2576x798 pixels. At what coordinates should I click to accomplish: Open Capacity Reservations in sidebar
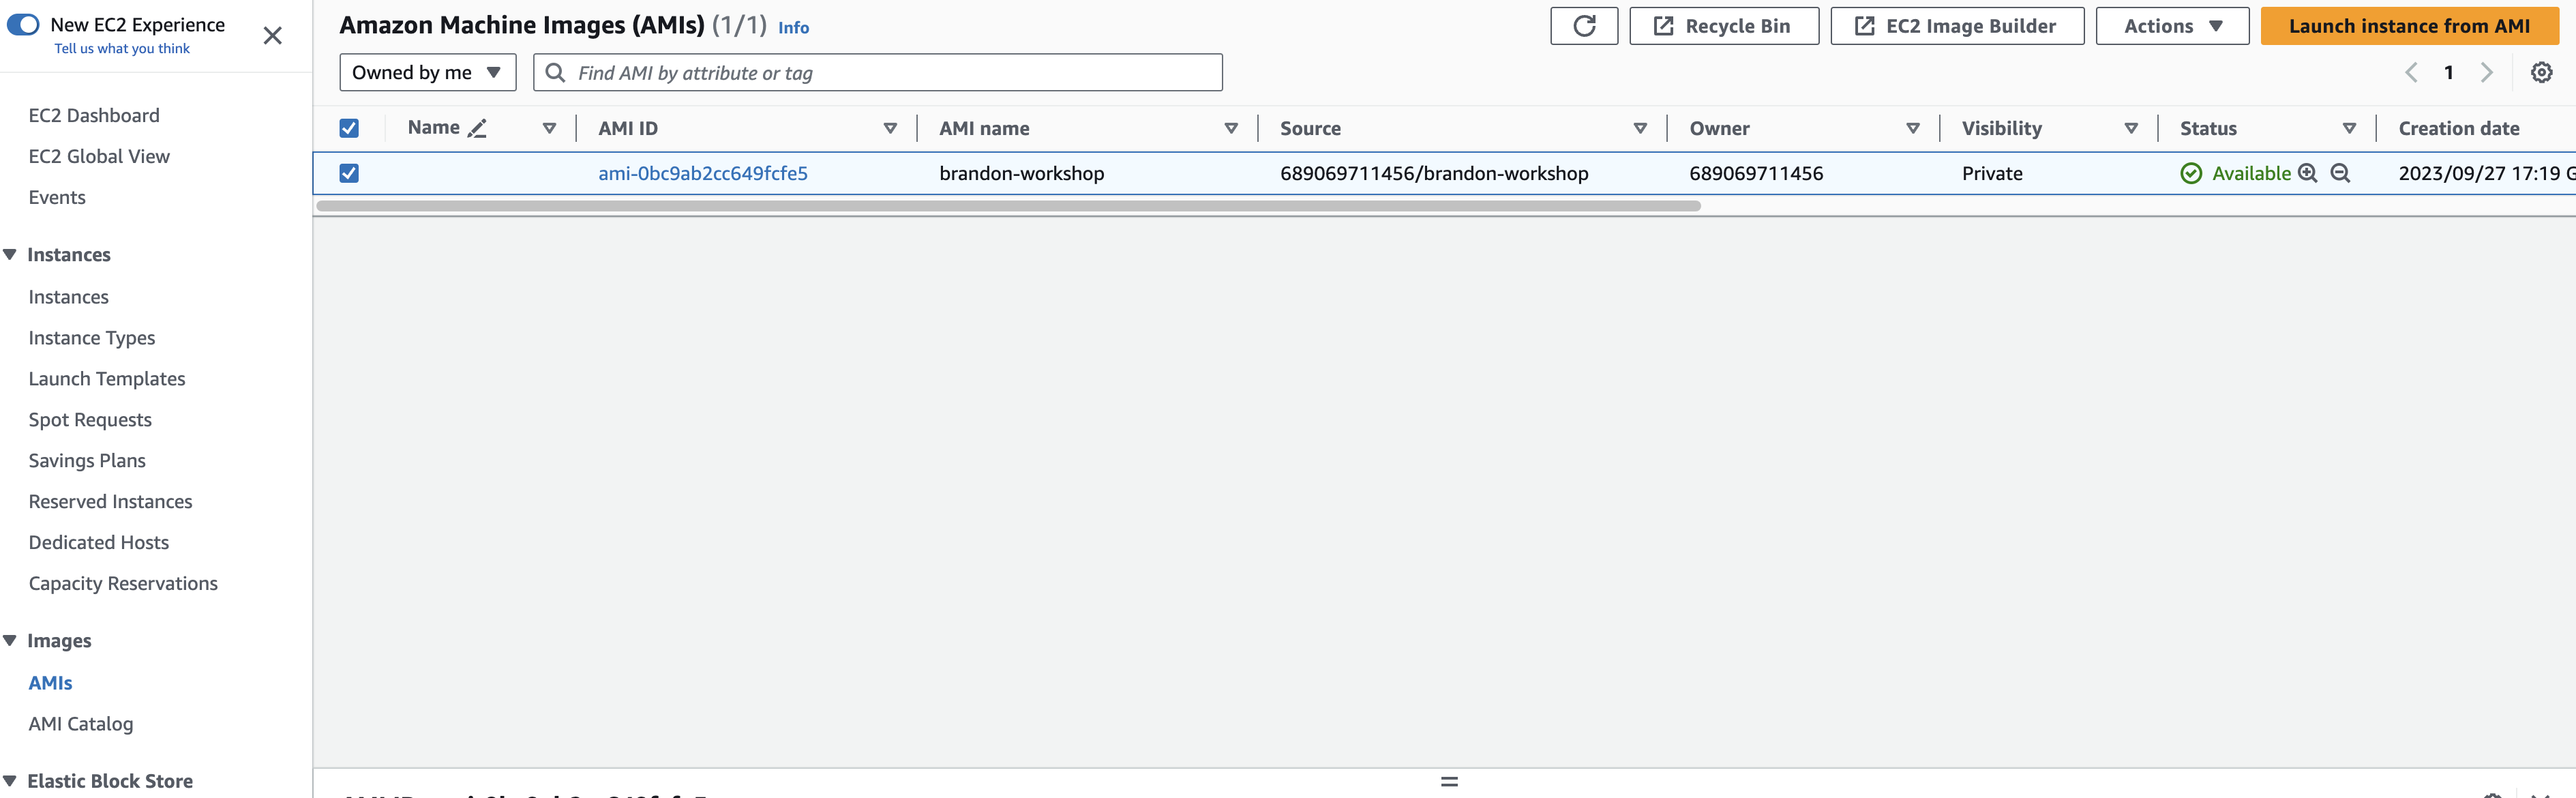(x=123, y=584)
